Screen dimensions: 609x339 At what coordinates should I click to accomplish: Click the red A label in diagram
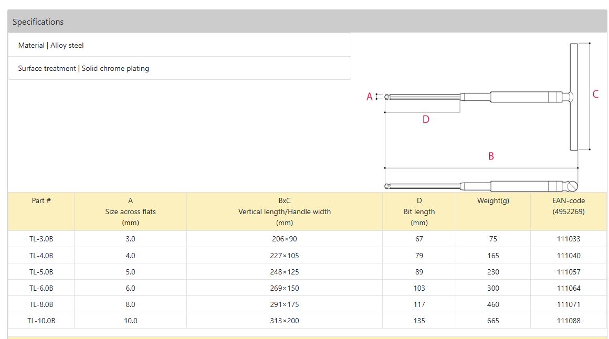pos(370,97)
